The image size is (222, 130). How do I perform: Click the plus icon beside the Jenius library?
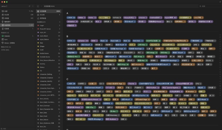33,6
